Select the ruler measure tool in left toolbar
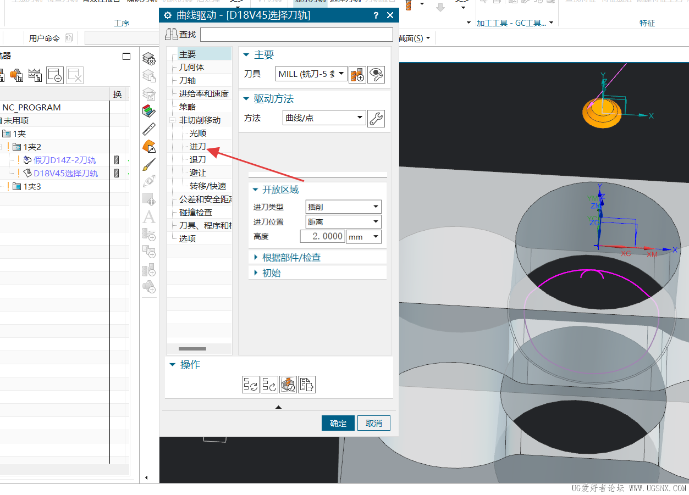Viewport: 689px width, 495px height. click(148, 129)
